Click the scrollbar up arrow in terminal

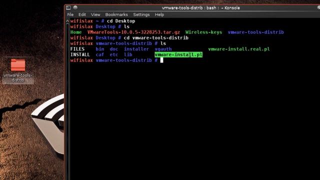point(67,21)
